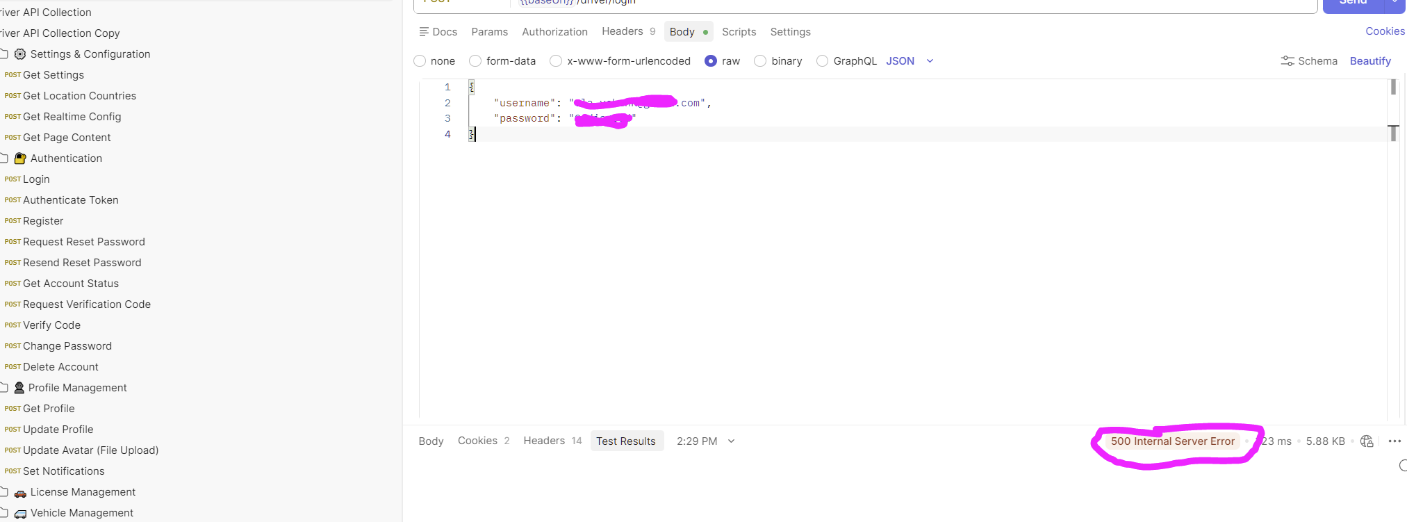Open the Request Reset Password request
Viewport: 1407px width, 522px height.
(x=84, y=242)
